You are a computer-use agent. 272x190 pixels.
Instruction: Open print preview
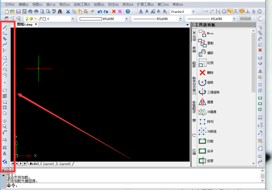[42, 11]
